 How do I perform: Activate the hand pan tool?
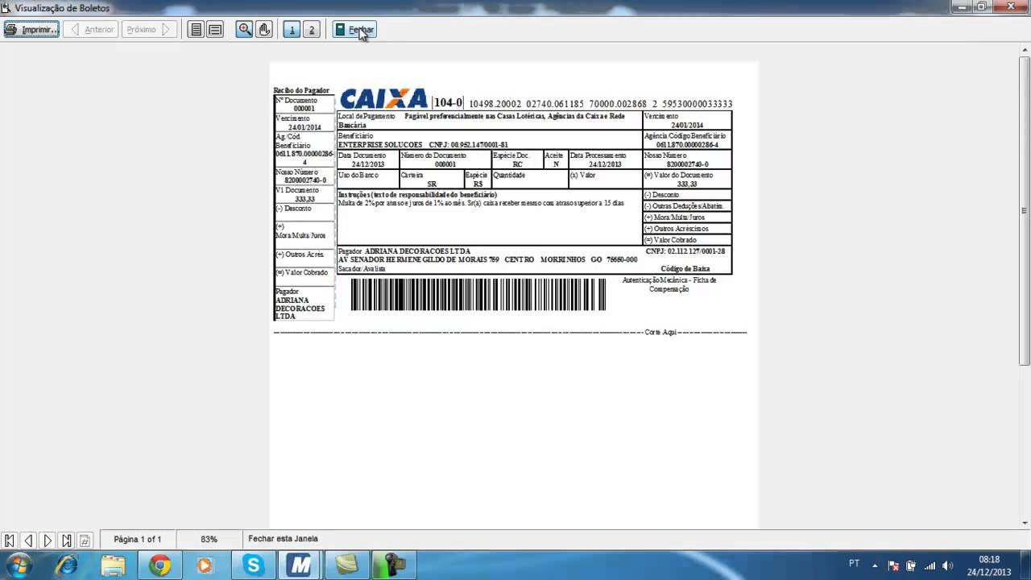pos(264,30)
